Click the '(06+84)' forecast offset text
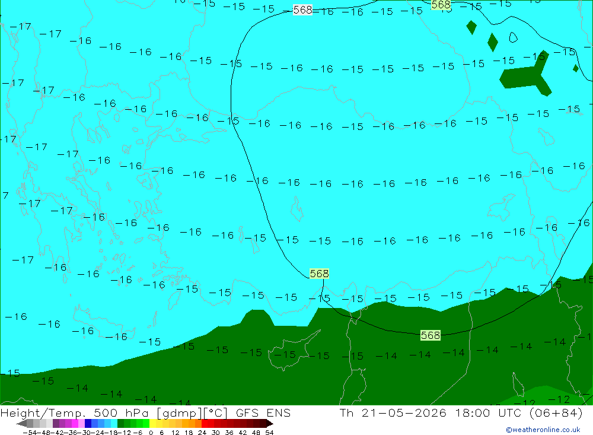Viewport: 593px width, 435px height. coord(556,412)
